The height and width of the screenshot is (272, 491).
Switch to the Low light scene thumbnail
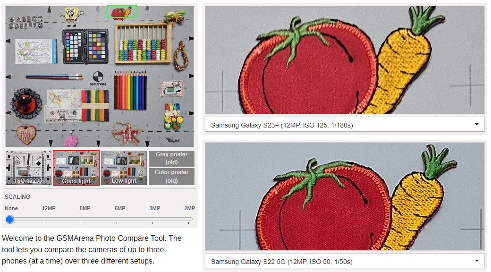click(124, 168)
